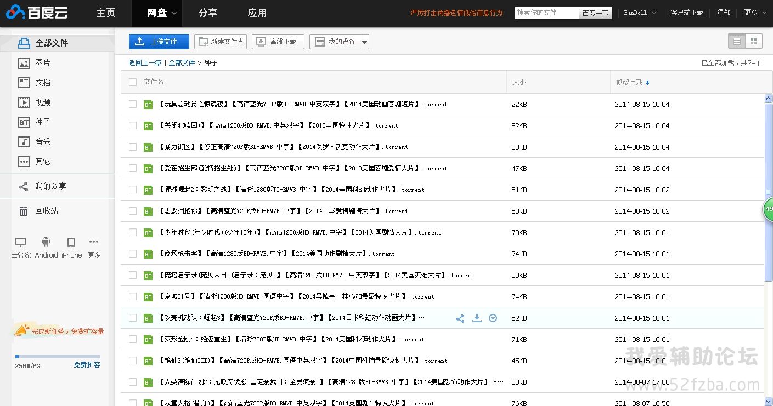Viewport: 773px width, 406px height.
Task: Click the 云管家 desktop client icon
Action: pyautogui.click(x=21, y=242)
